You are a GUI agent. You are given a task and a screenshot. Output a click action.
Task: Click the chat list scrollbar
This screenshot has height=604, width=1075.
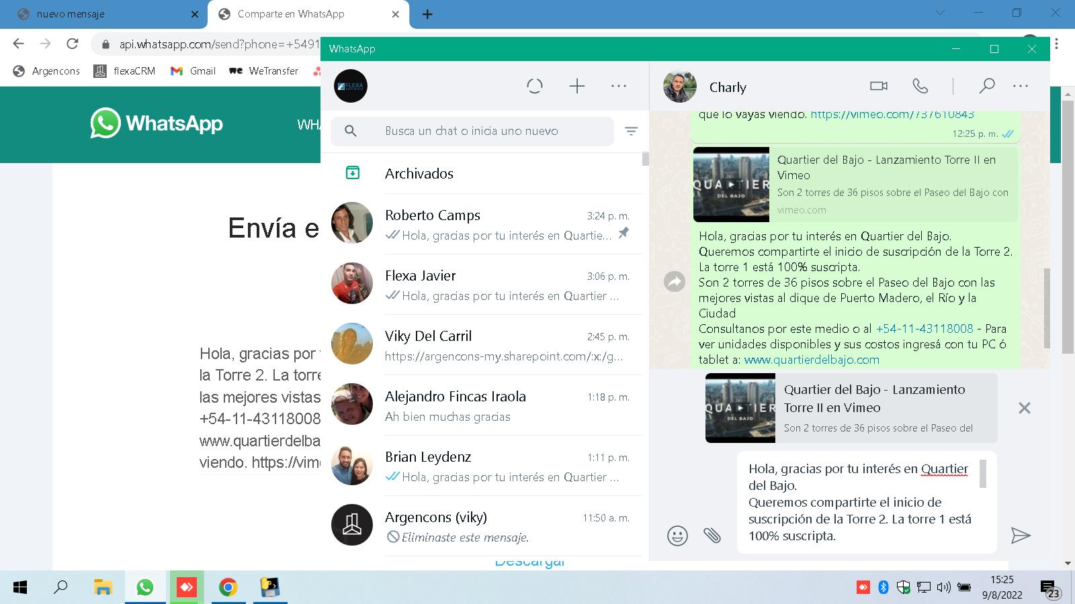pyautogui.click(x=645, y=158)
